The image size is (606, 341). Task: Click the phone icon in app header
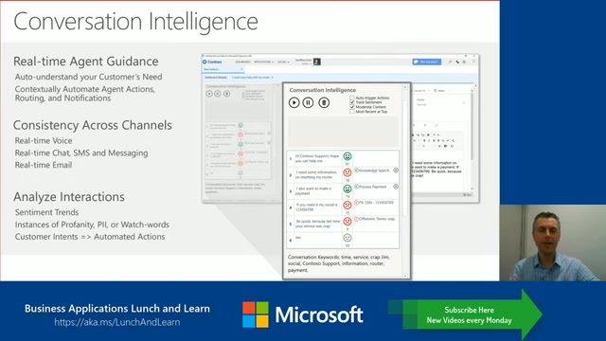point(457,62)
